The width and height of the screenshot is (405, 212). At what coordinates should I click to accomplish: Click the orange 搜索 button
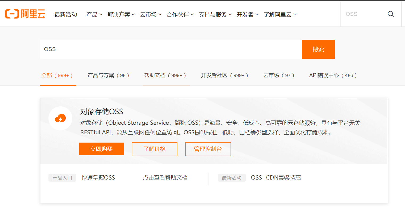pyautogui.click(x=318, y=49)
